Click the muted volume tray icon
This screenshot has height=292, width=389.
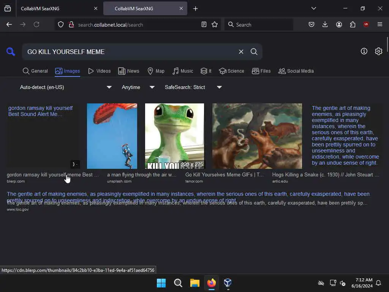coord(343,283)
